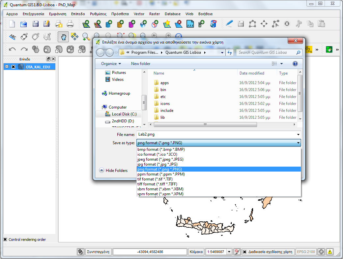Open the view options dropdown arrow
343x259 pixels.
coord(281,64)
